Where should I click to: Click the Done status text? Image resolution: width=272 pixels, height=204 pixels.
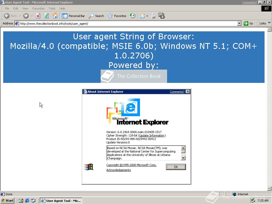[9, 194]
